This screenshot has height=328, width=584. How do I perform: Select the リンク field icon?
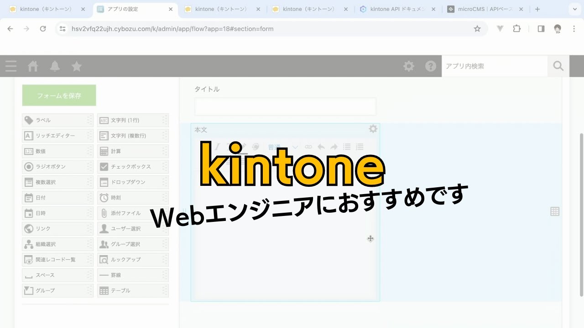29,229
